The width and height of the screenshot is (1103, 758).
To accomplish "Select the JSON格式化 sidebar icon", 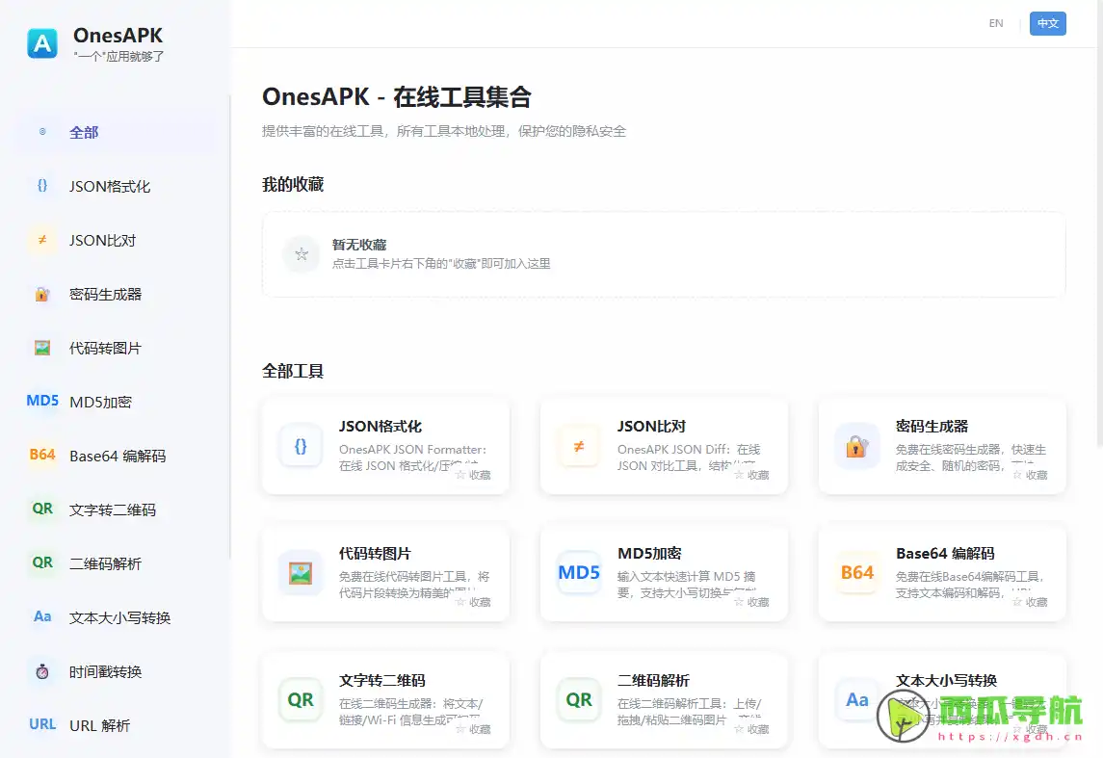I will pyautogui.click(x=41, y=186).
